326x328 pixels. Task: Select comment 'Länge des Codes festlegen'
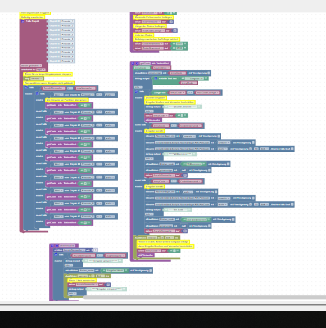(x=150, y=26)
